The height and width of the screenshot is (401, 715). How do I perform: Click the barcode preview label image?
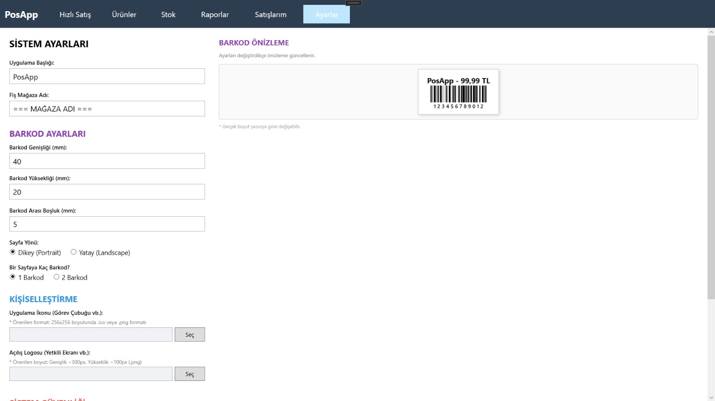point(458,92)
